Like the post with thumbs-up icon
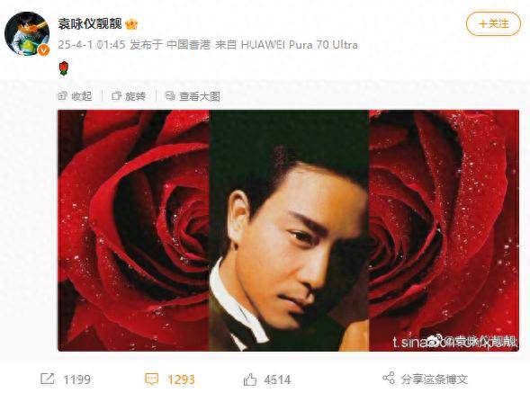The height and width of the screenshot is (393, 530). click(x=250, y=380)
